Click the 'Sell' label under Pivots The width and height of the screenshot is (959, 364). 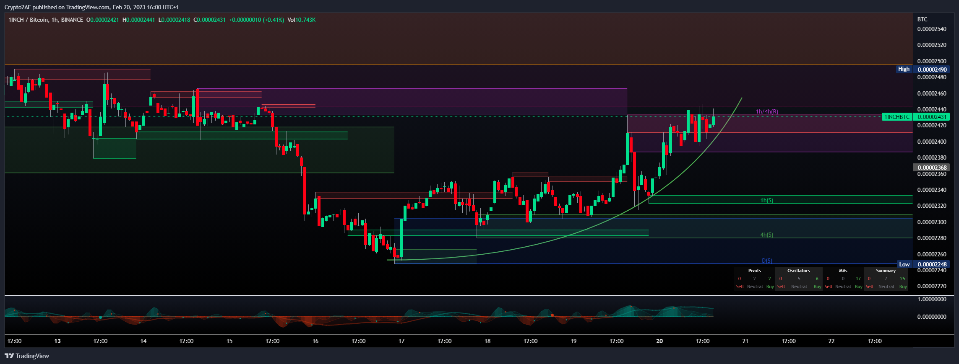point(740,287)
